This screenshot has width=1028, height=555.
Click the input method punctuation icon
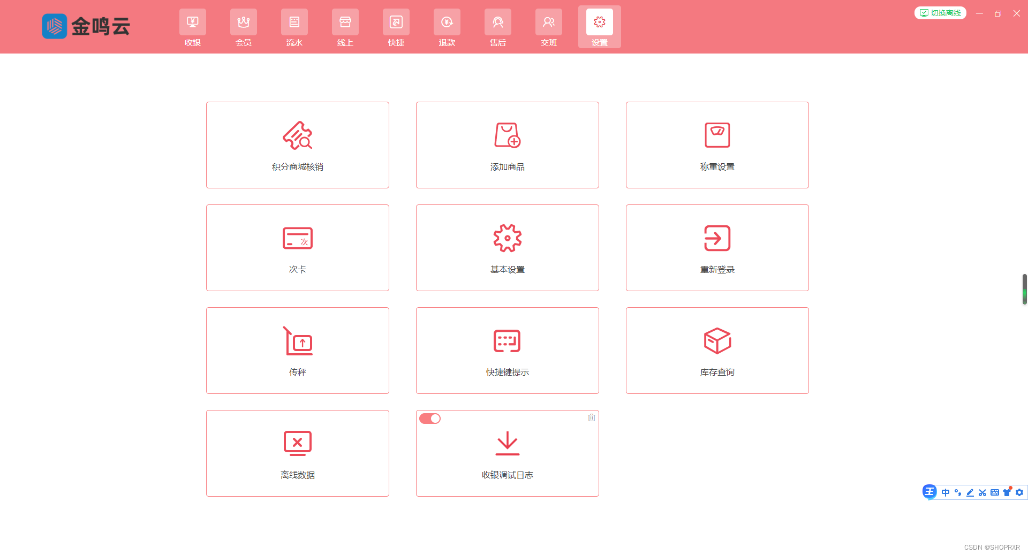(x=958, y=492)
